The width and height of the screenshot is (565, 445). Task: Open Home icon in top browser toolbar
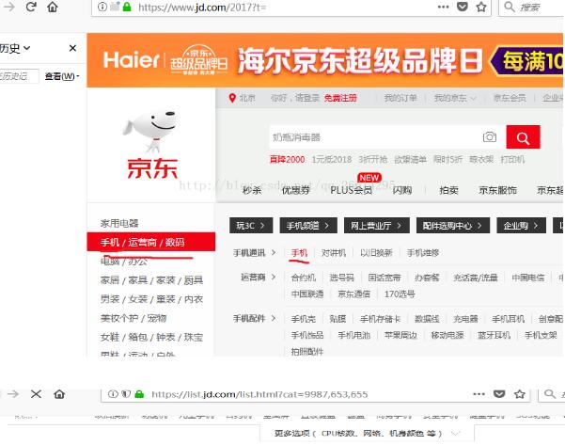pos(53,7)
